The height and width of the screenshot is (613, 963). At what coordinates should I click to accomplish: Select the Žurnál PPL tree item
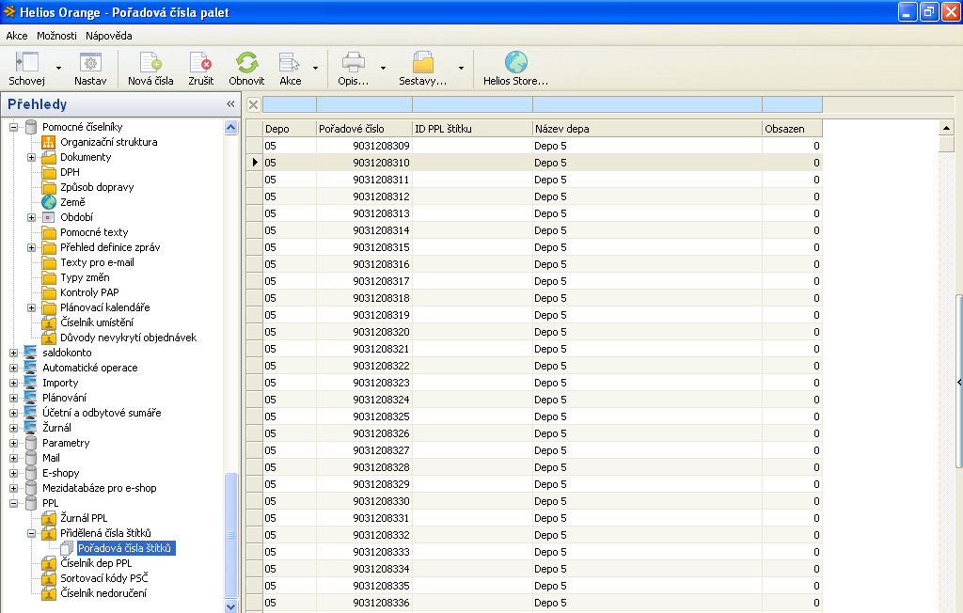(x=84, y=518)
